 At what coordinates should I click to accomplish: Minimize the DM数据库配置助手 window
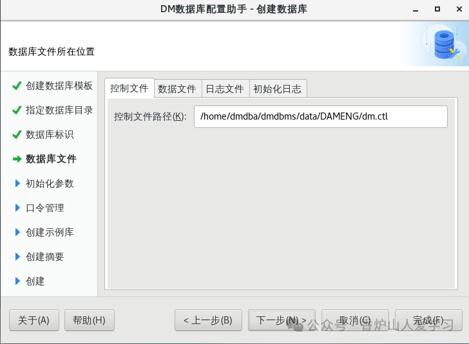tap(416, 10)
